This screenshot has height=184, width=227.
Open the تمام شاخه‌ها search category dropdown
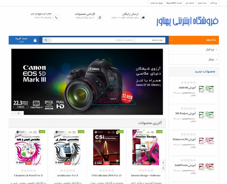tap(150, 40)
